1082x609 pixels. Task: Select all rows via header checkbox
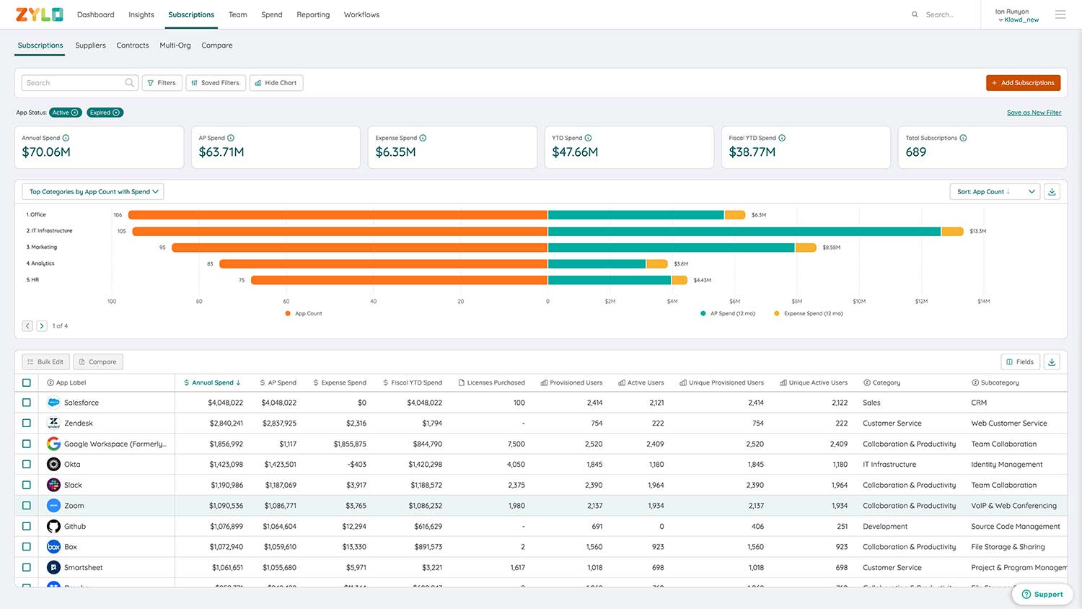27,382
